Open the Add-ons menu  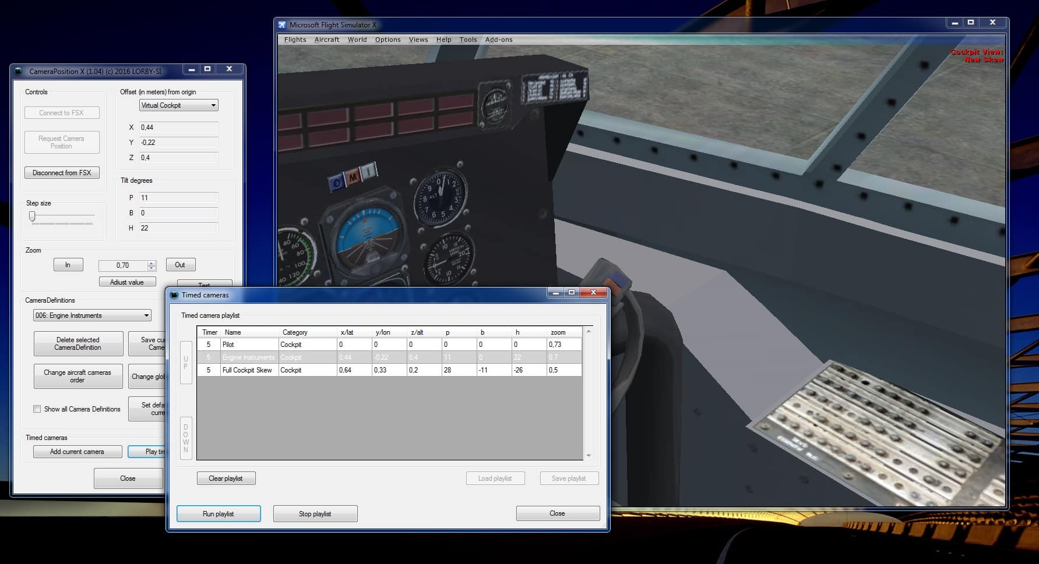click(x=499, y=40)
